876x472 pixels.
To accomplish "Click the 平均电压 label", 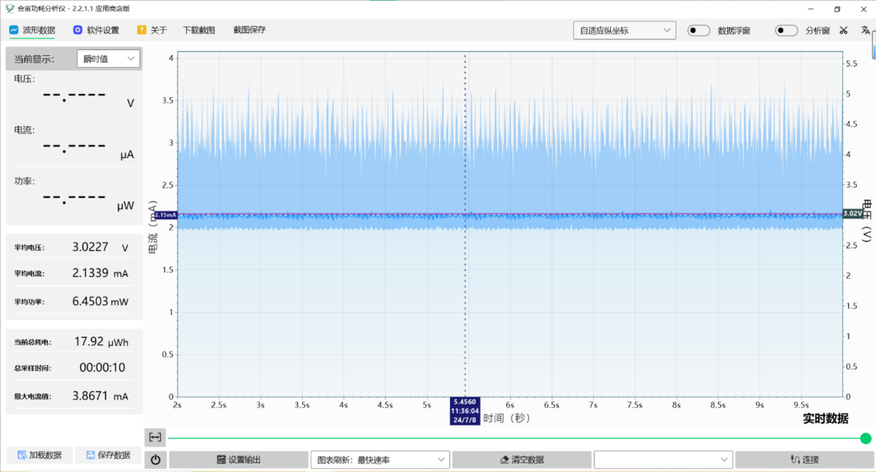I will pyautogui.click(x=29, y=247).
